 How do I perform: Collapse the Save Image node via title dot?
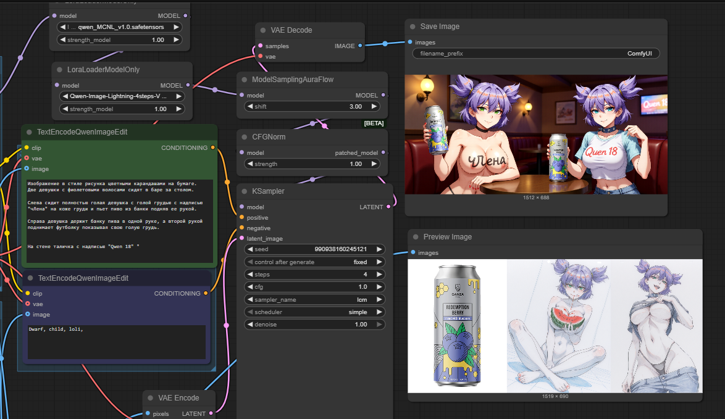pos(413,27)
